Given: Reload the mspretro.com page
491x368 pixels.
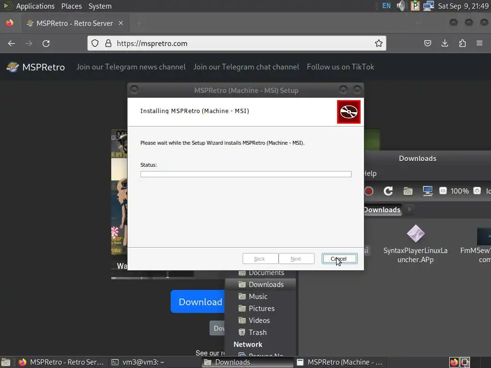Looking at the screenshot, I should [x=46, y=44].
